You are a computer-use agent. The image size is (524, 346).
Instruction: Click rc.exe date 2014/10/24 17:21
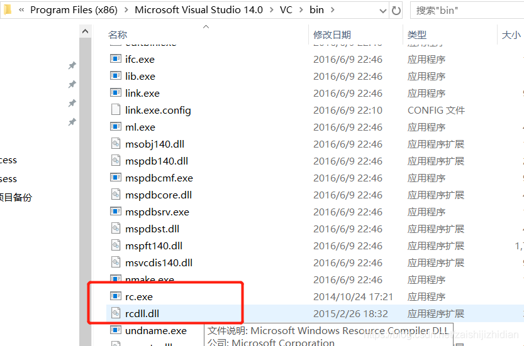tap(353, 296)
